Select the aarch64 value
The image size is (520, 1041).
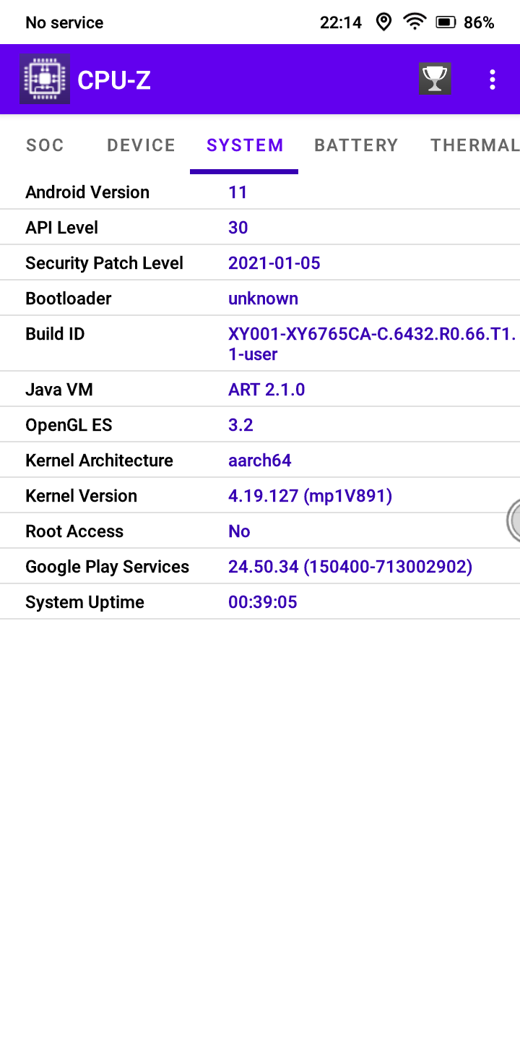pos(260,460)
